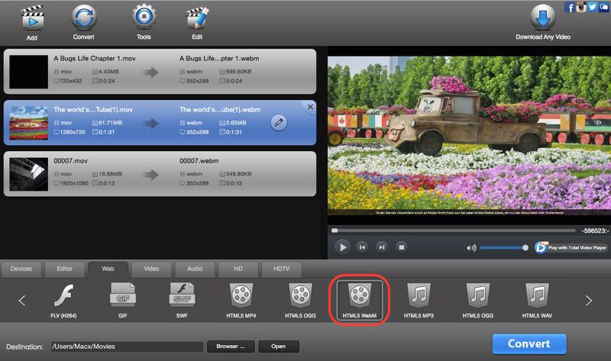
Task: Select the HTML5 OGG audio format icon
Action: pos(478,295)
